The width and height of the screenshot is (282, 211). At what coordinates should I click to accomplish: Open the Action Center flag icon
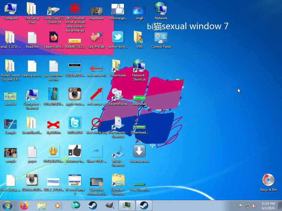coord(241,206)
